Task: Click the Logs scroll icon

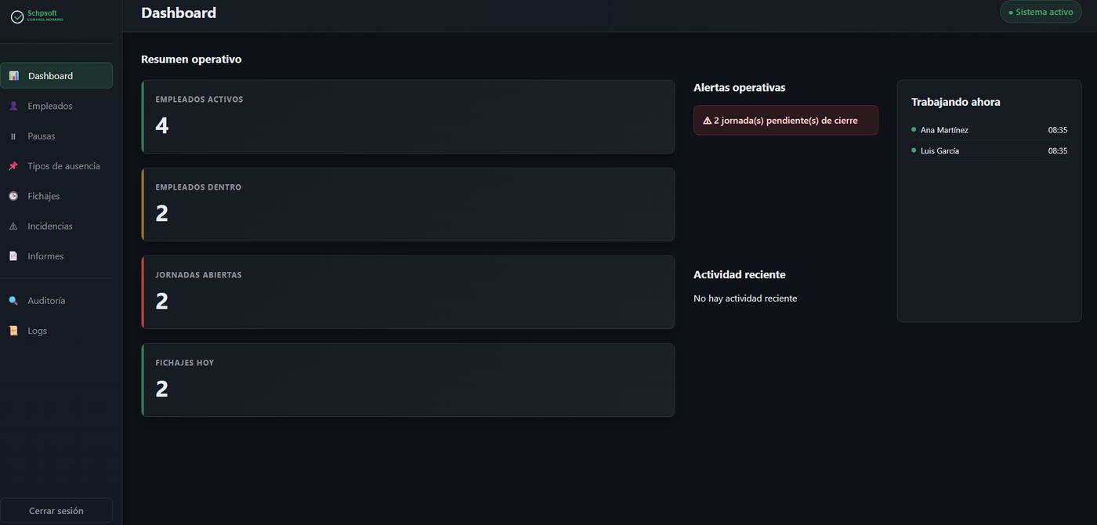Action: 13,331
